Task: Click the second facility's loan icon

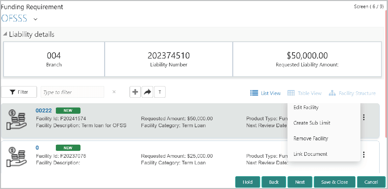Action: 16,156
